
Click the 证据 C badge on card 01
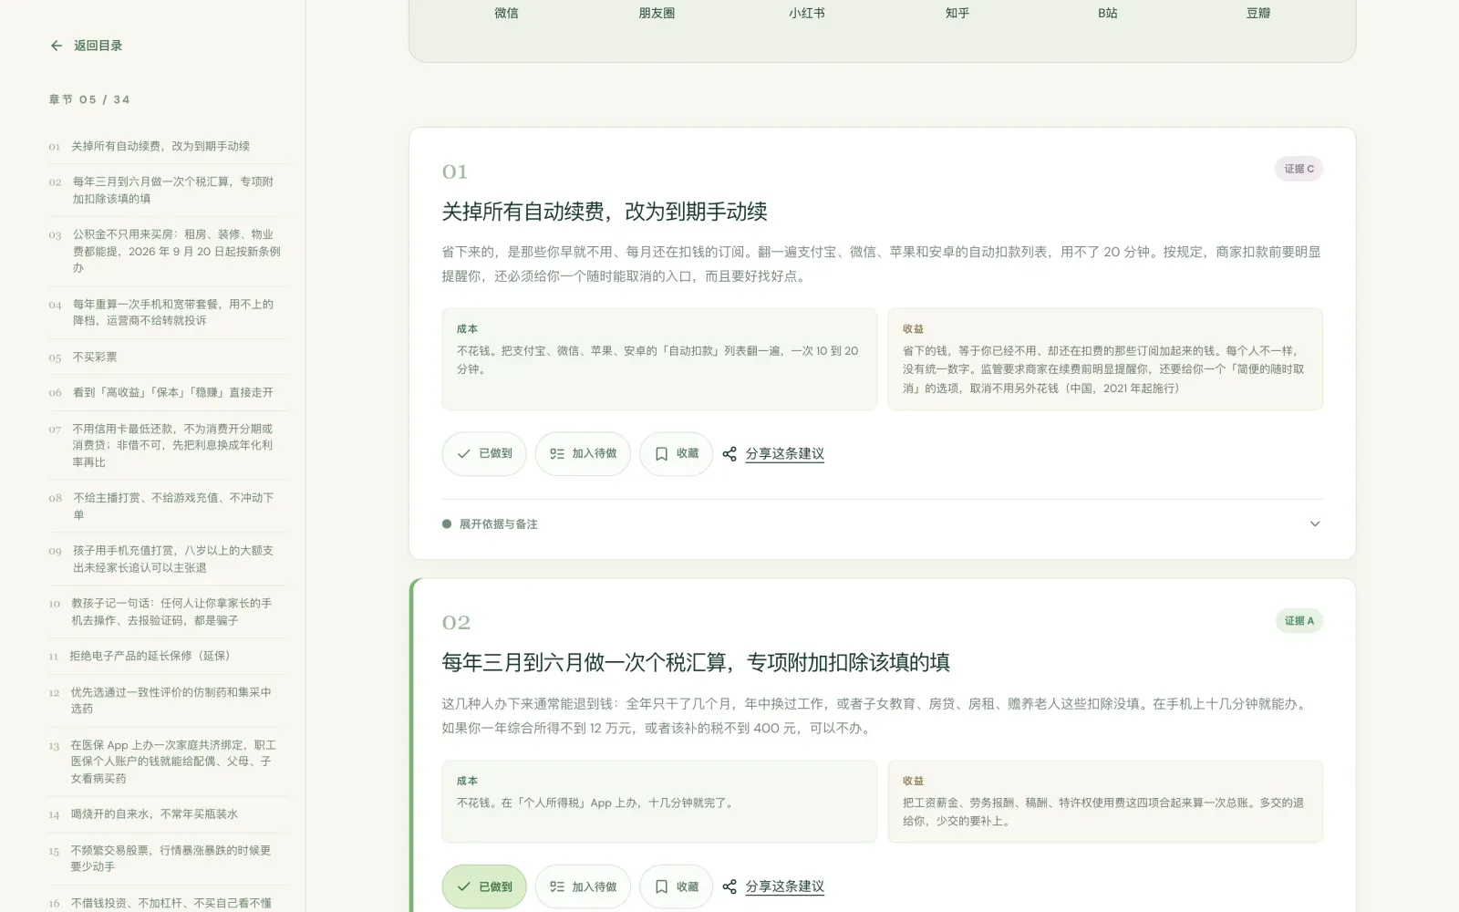(x=1299, y=169)
